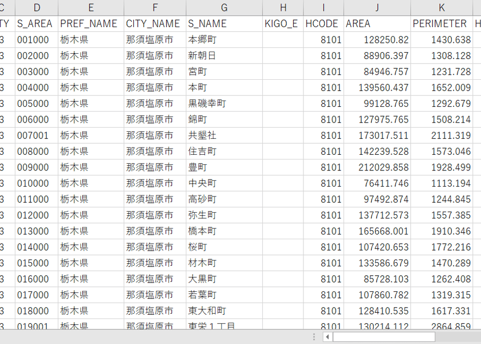
Task: Select the AREA header cell
Action: [x=377, y=23]
